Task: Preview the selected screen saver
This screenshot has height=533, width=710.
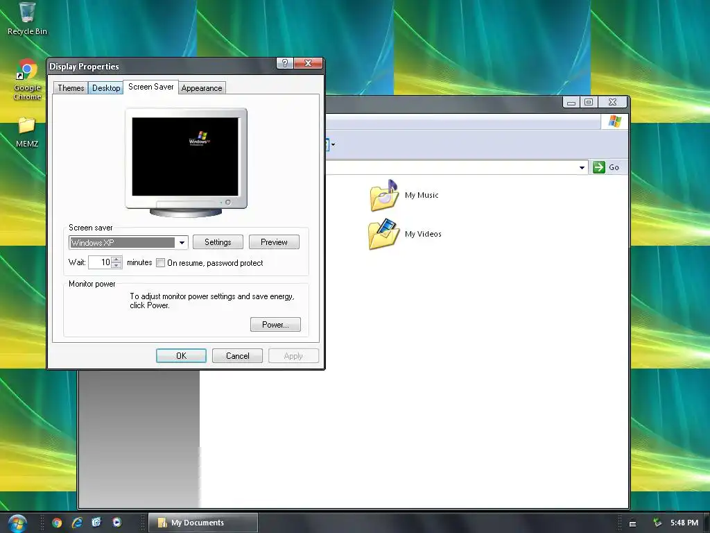Action: (274, 242)
